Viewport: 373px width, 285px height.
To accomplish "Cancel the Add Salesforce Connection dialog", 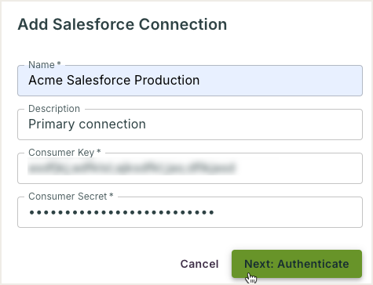I will [199, 264].
